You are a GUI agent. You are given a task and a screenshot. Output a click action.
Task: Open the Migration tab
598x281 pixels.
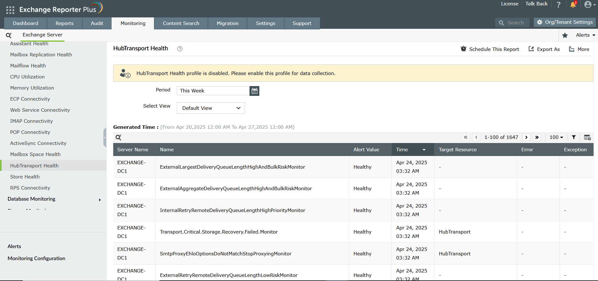(x=228, y=23)
